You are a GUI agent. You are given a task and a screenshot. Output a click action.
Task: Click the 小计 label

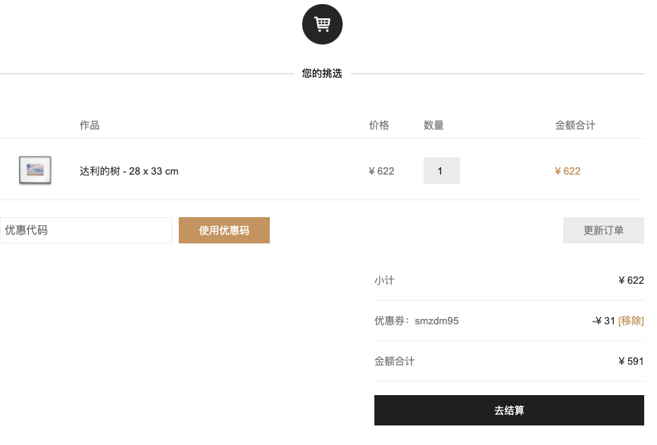click(x=384, y=280)
